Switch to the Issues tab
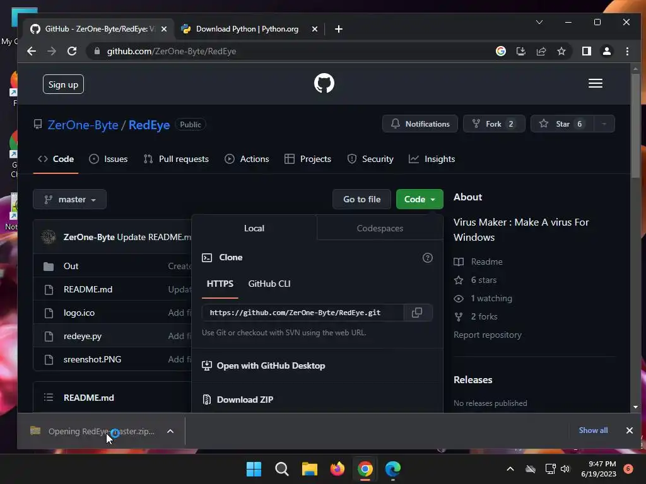The image size is (646, 484). [109, 159]
